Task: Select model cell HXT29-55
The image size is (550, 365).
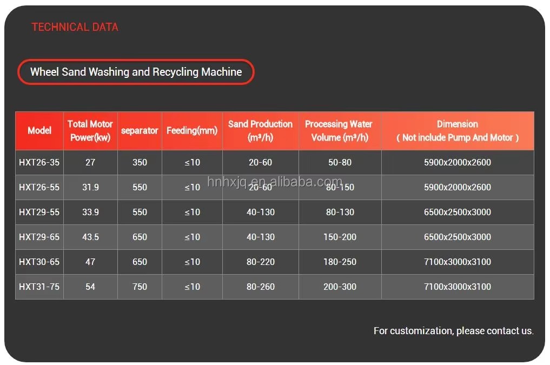Action: (39, 212)
